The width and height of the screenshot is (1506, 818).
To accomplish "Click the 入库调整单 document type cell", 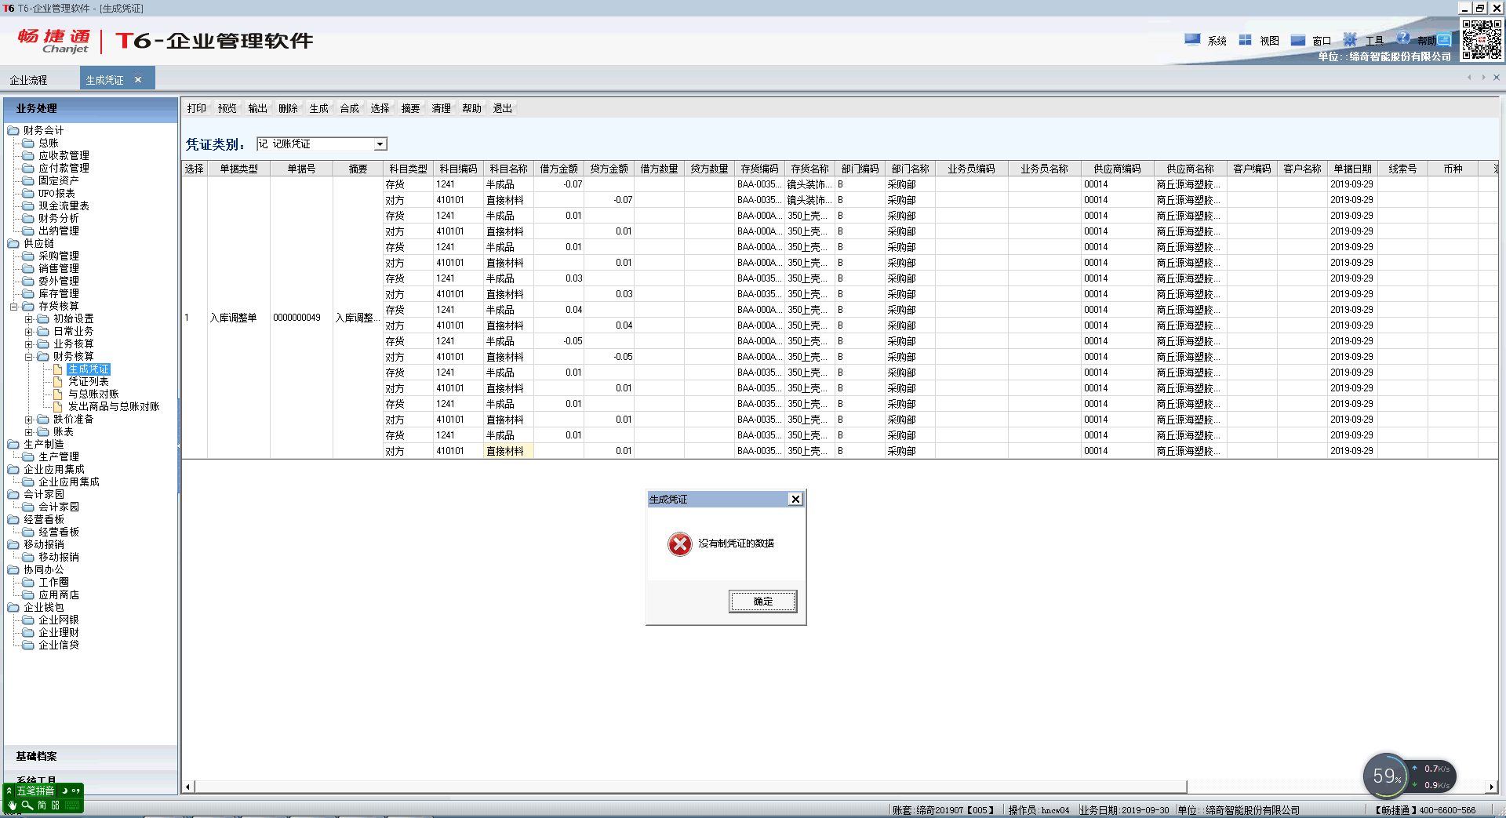I will tap(238, 318).
